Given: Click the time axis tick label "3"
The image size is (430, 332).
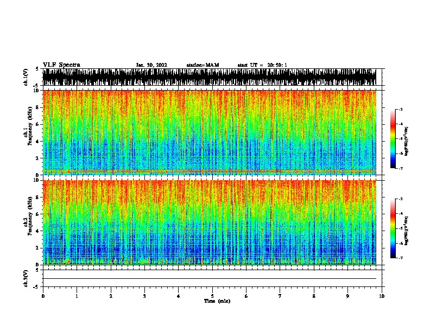Looking at the screenshot, I should (144, 296).
